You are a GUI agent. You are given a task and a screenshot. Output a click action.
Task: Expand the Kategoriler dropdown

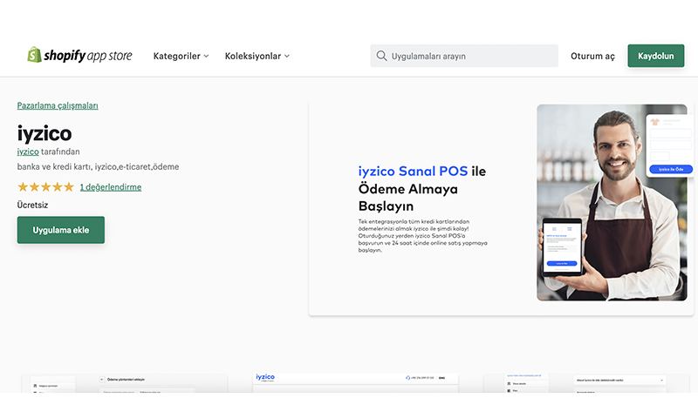[181, 56]
